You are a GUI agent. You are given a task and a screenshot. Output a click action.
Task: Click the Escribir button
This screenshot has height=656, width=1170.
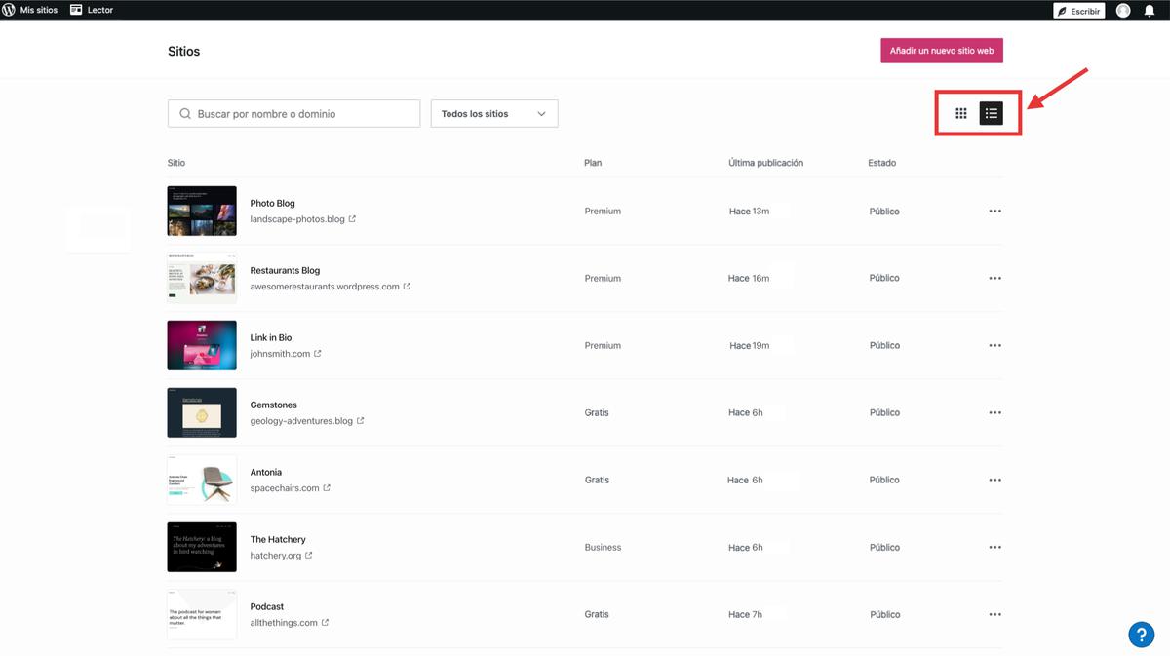[x=1078, y=11]
